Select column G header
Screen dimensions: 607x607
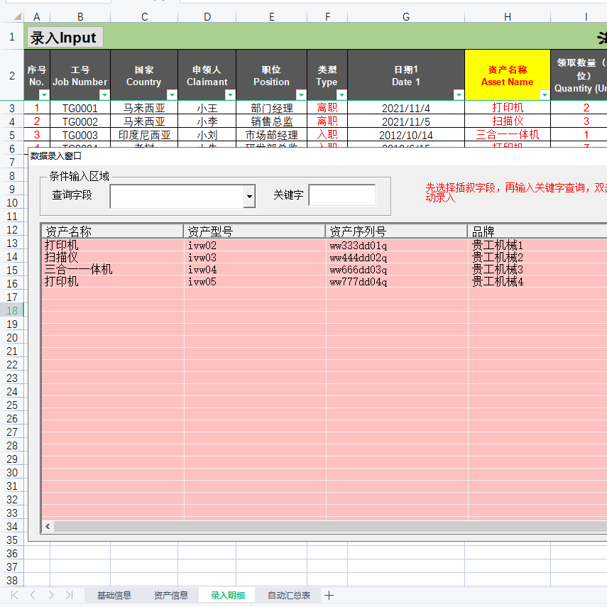pos(405,16)
